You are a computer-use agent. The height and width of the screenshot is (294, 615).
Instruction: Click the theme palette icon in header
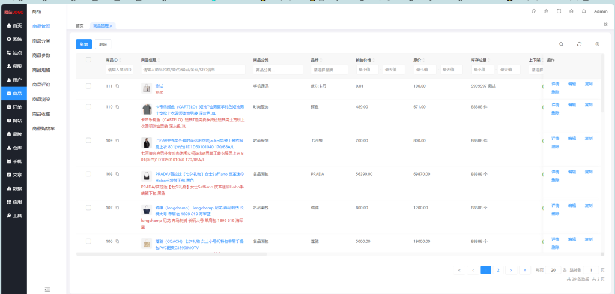(534, 11)
